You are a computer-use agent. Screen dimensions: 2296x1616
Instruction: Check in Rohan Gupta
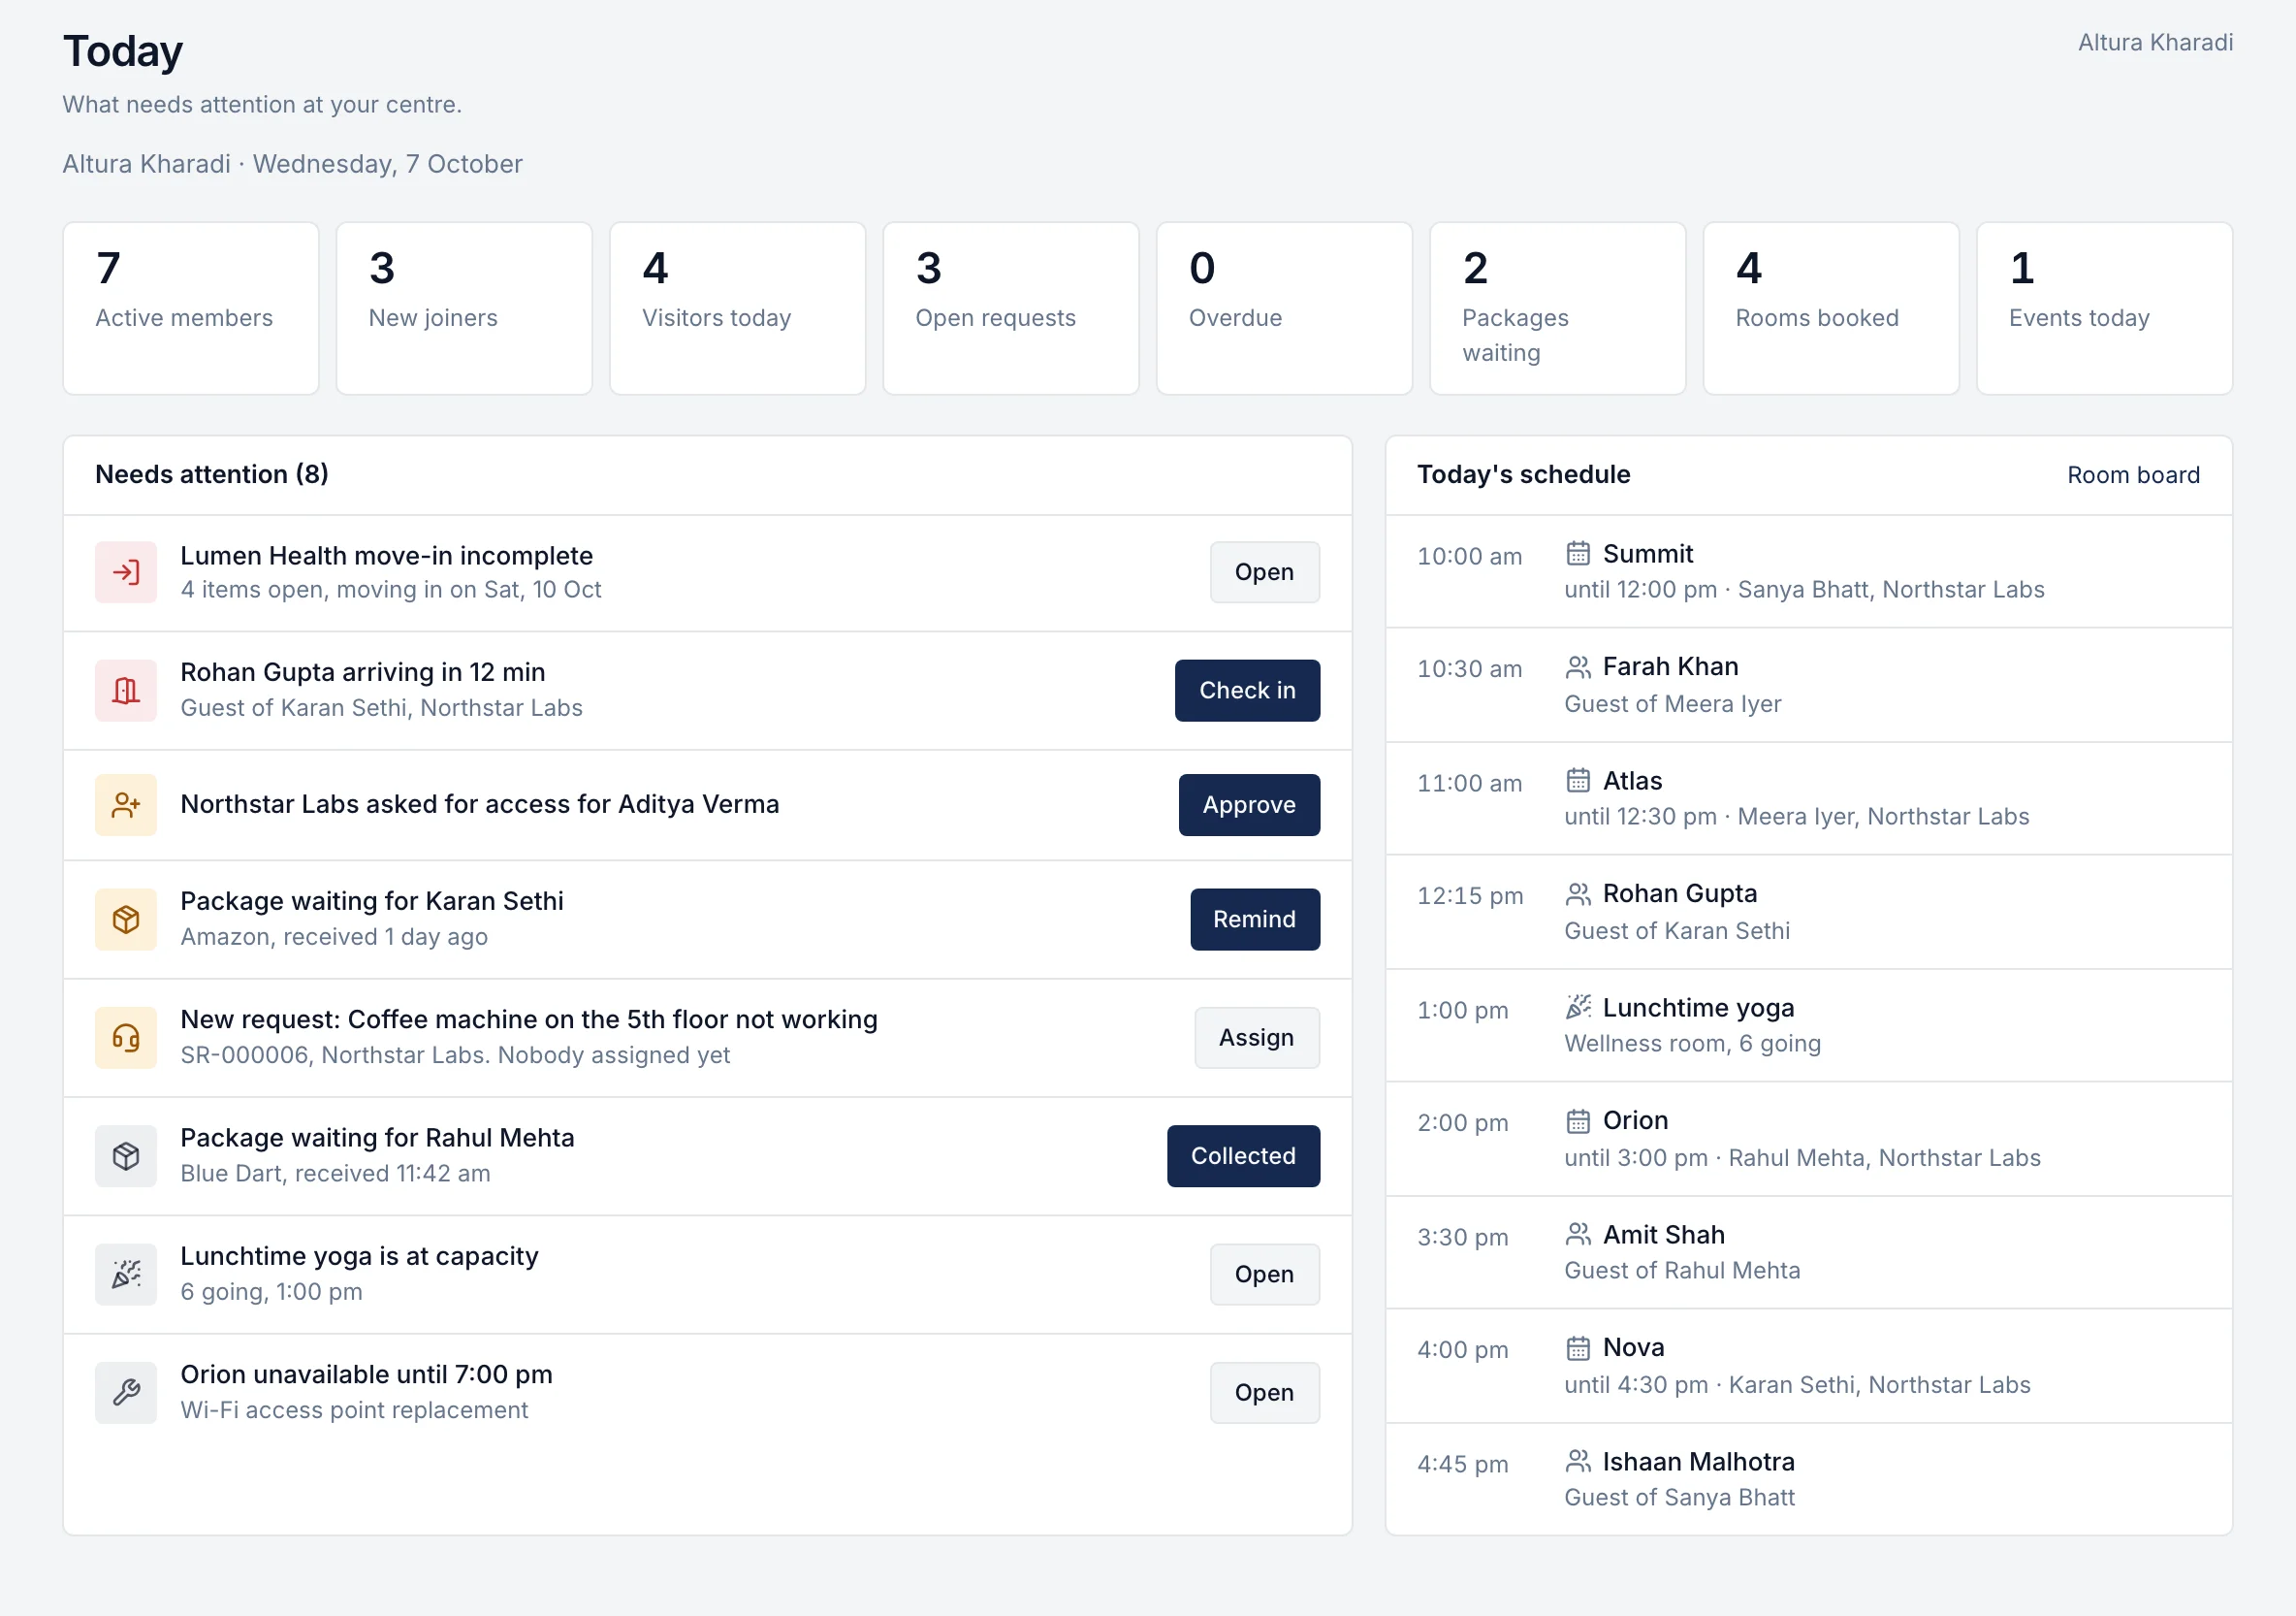point(1247,691)
